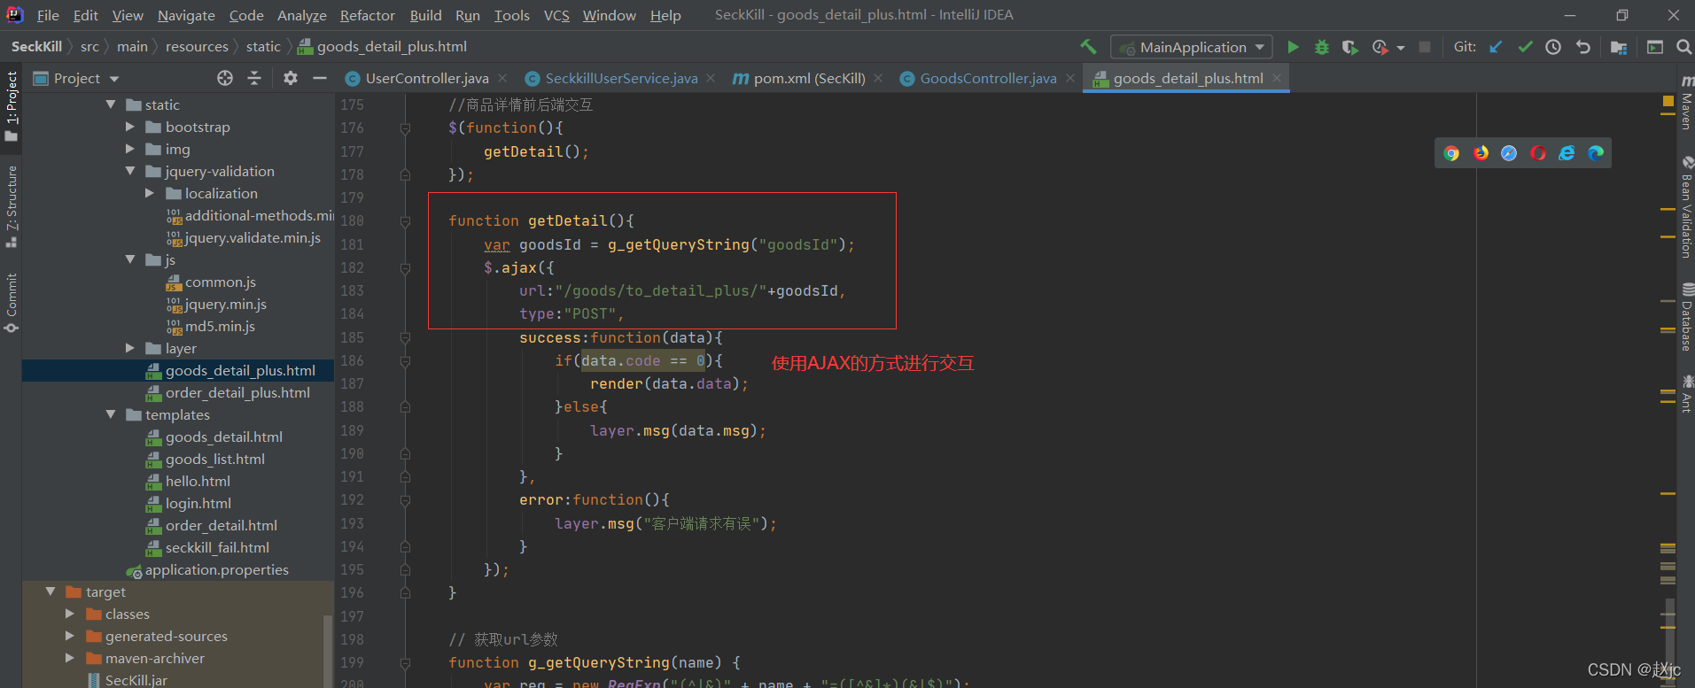Open preview in Firefox browser icon
Screen dimensions: 1695x688
pyautogui.click(x=1481, y=153)
